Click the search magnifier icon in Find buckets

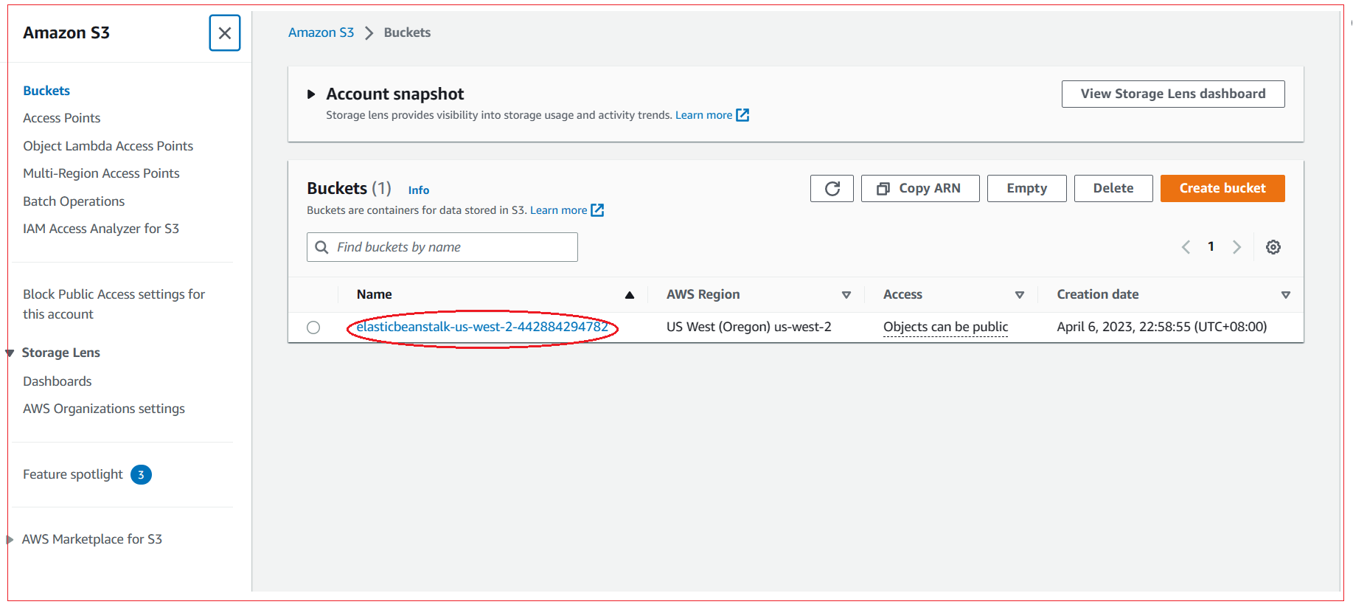[x=321, y=247]
